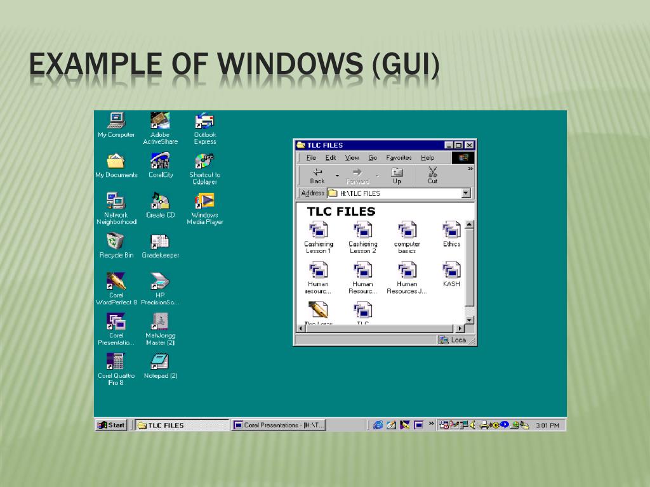650x487 pixels.
Task: Switch to TLC FILES taskbar button
Action: 182,425
